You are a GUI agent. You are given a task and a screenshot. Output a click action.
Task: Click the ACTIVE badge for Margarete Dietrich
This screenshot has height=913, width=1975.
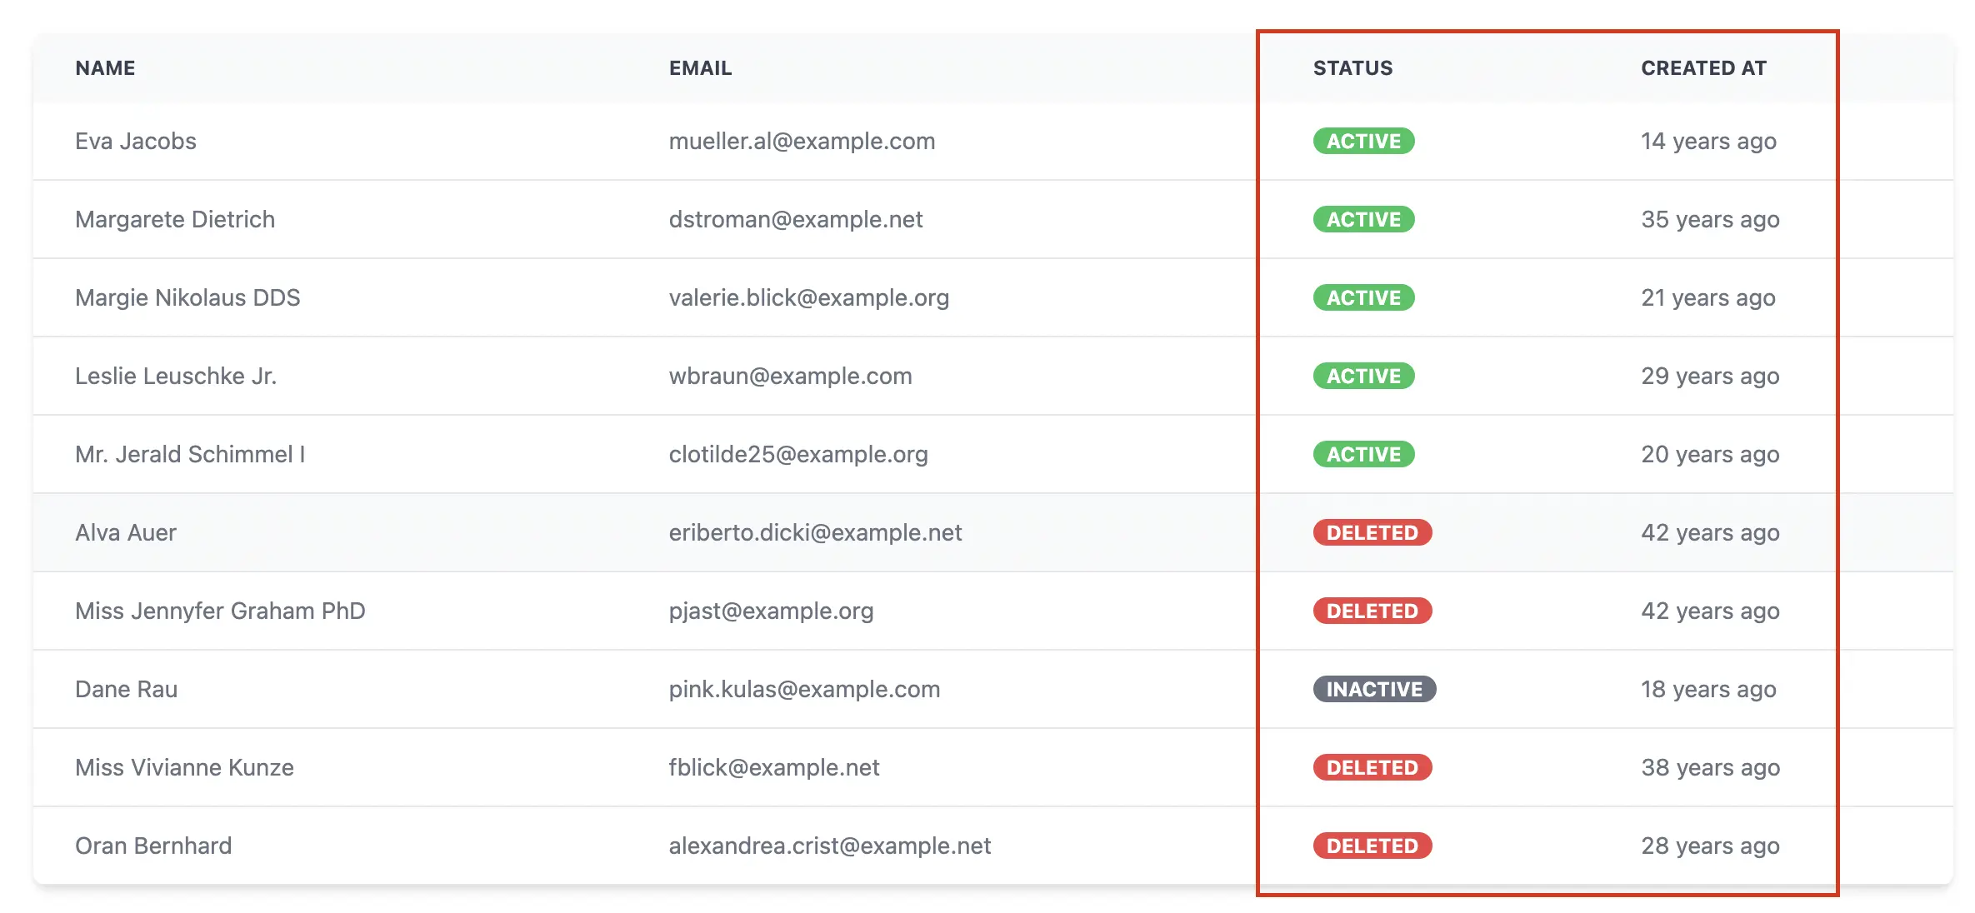click(1363, 220)
